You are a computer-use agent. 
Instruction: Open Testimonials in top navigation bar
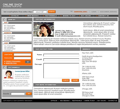click(x=51, y=16)
